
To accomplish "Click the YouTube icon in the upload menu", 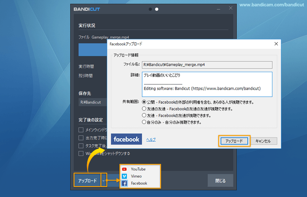I will point(124,169).
